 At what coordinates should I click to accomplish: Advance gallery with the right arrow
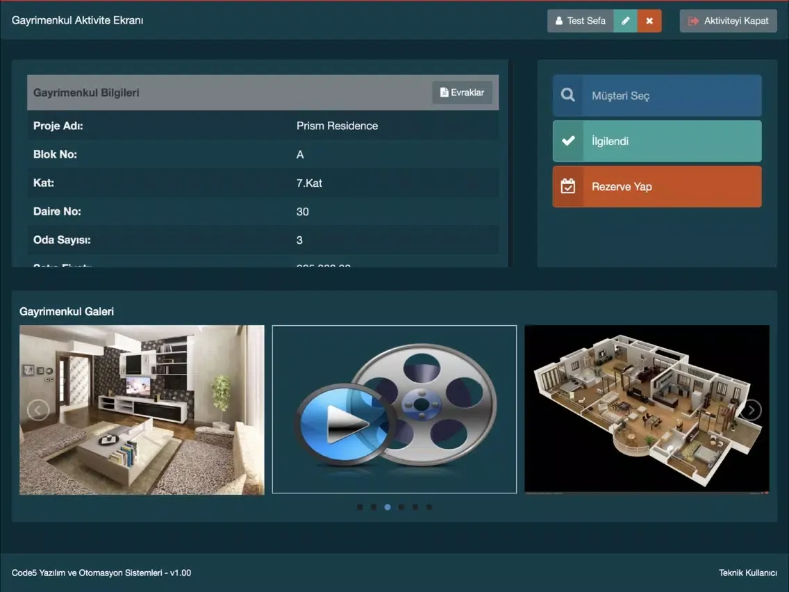[751, 410]
